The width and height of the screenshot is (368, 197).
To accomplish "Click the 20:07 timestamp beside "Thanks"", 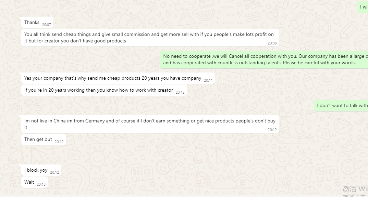I will tap(46, 25).
